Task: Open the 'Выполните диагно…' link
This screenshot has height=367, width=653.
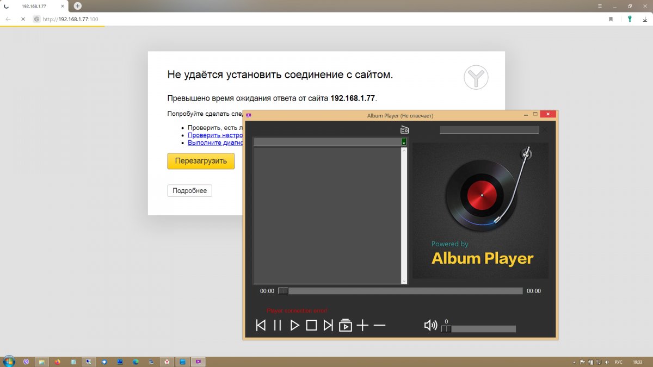Action: (x=215, y=142)
